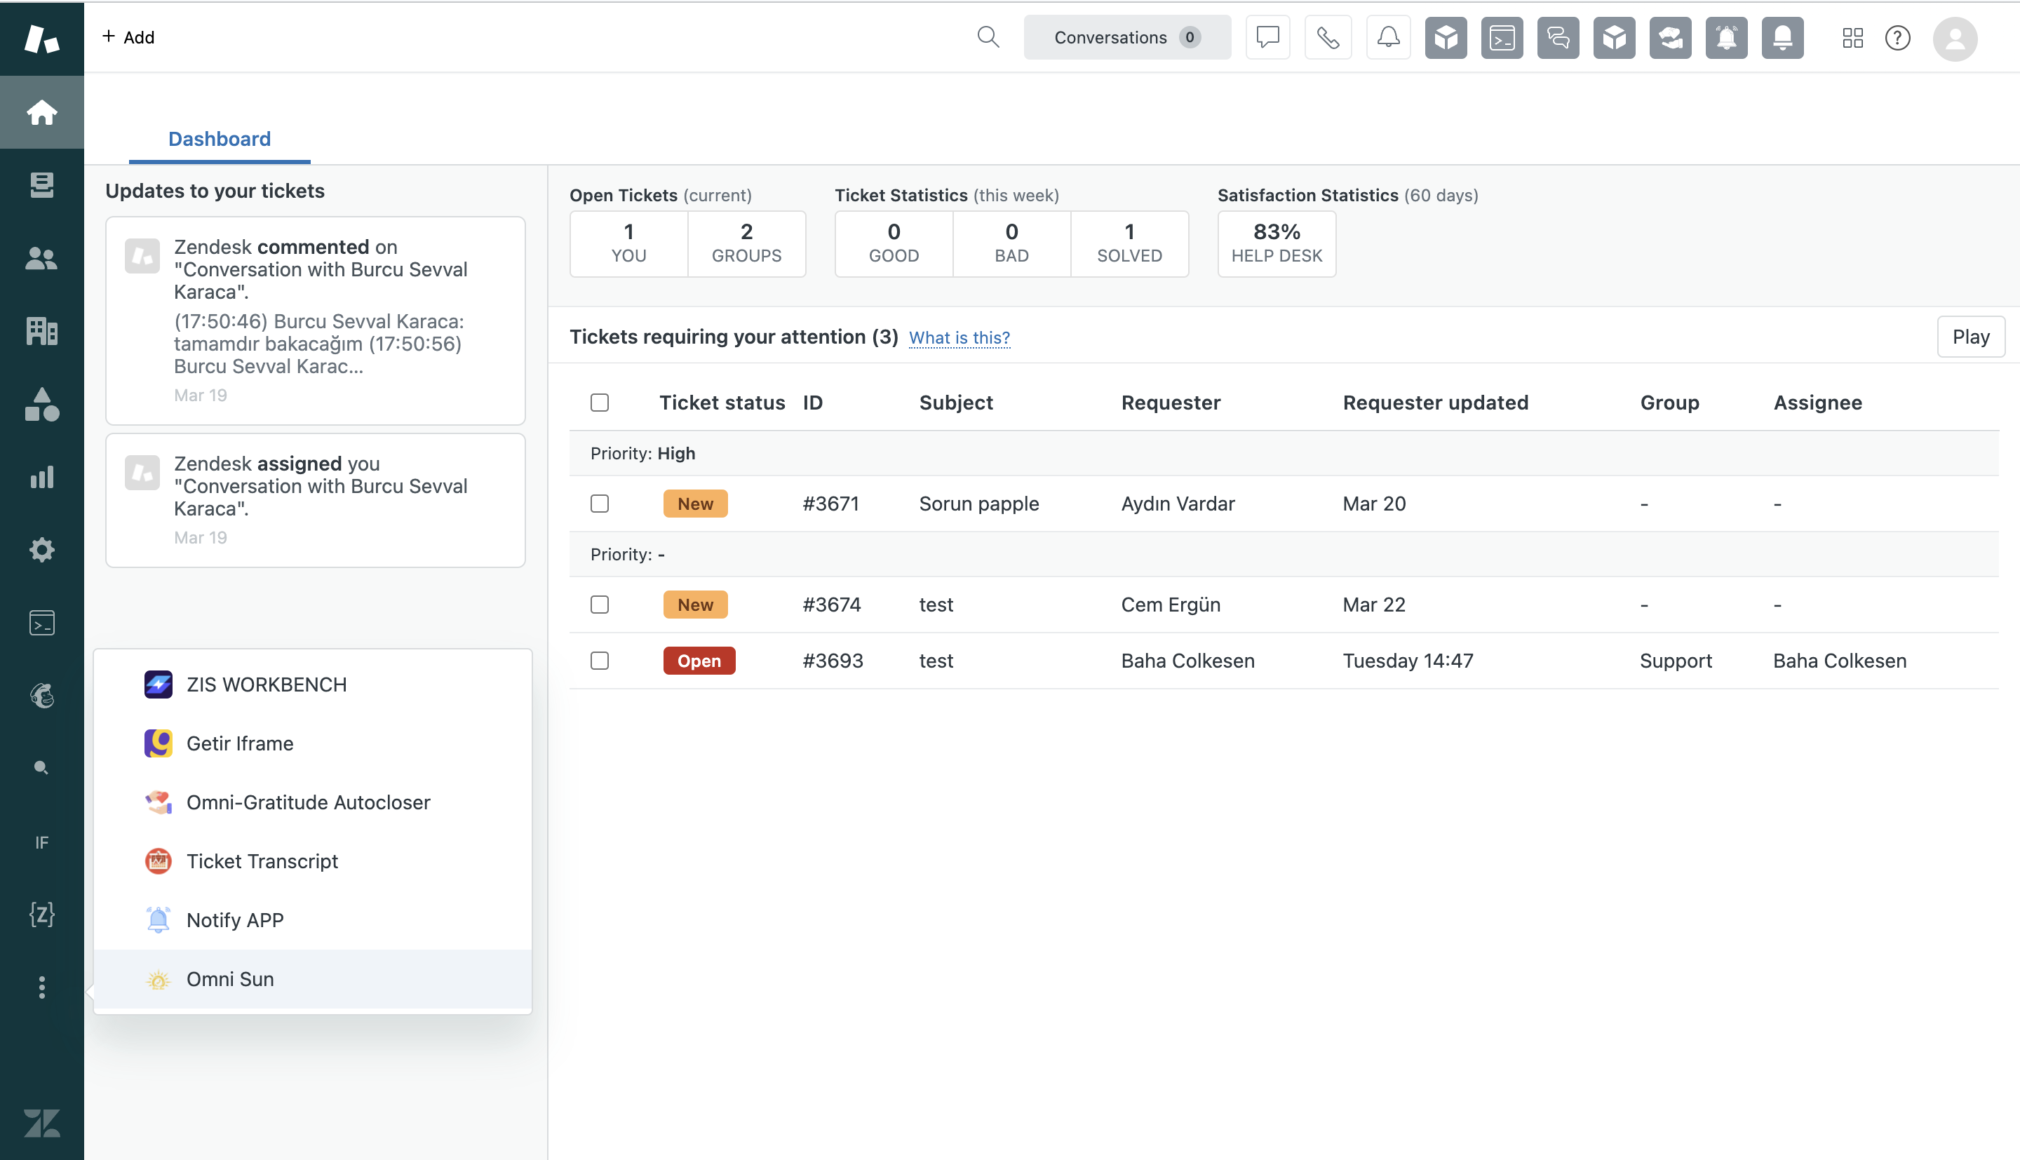The height and width of the screenshot is (1160, 2020).
Task: Click the + Add button
Action: click(x=128, y=37)
